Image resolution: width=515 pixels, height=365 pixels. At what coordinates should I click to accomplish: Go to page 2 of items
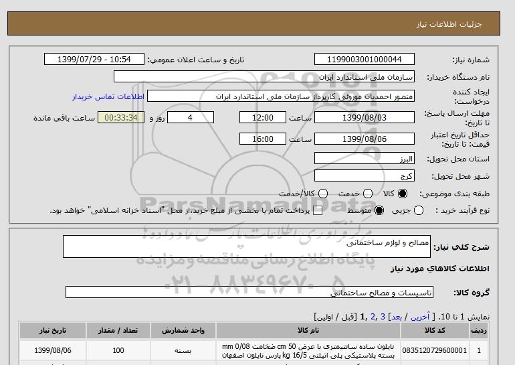373,317
